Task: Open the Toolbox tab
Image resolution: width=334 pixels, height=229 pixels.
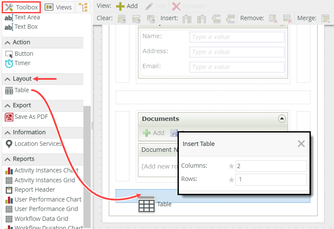Action: (21, 7)
